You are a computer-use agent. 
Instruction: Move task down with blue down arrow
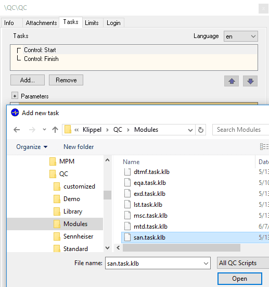click(250, 81)
